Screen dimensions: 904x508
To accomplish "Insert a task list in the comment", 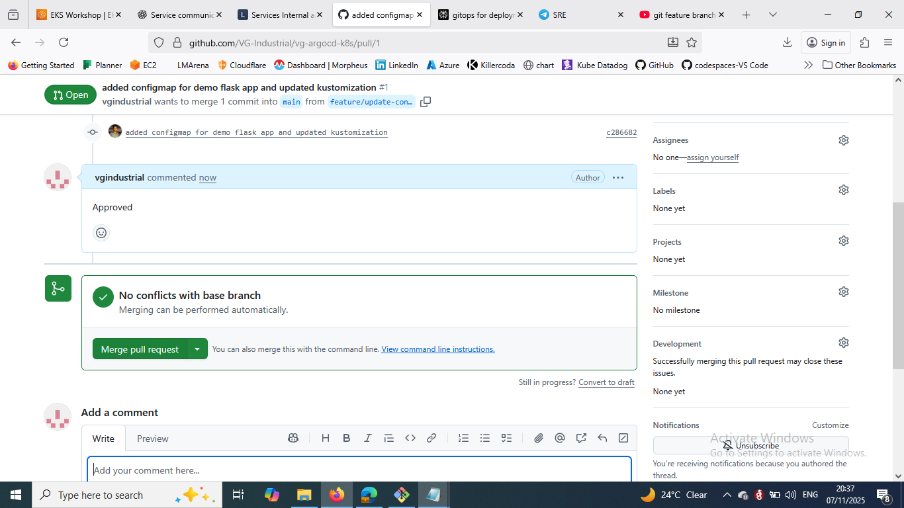I will 506,438.
